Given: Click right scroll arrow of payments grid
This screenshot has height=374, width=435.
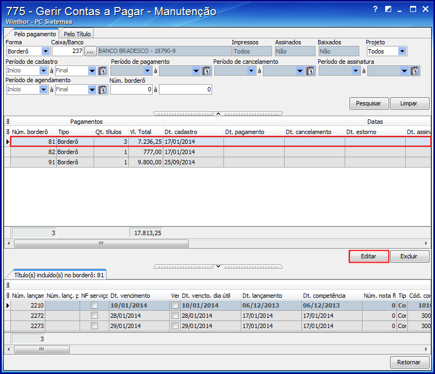Looking at the screenshot, I should pyautogui.click(x=426, y=244).
